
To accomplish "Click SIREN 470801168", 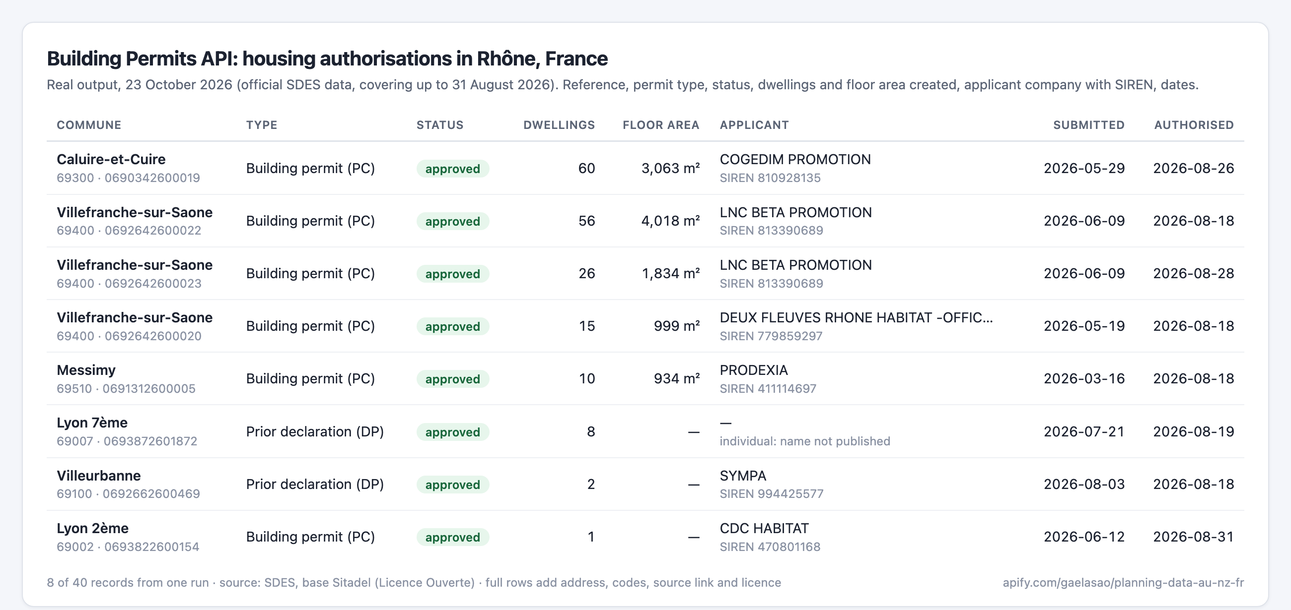I will [x=770, y=547].
